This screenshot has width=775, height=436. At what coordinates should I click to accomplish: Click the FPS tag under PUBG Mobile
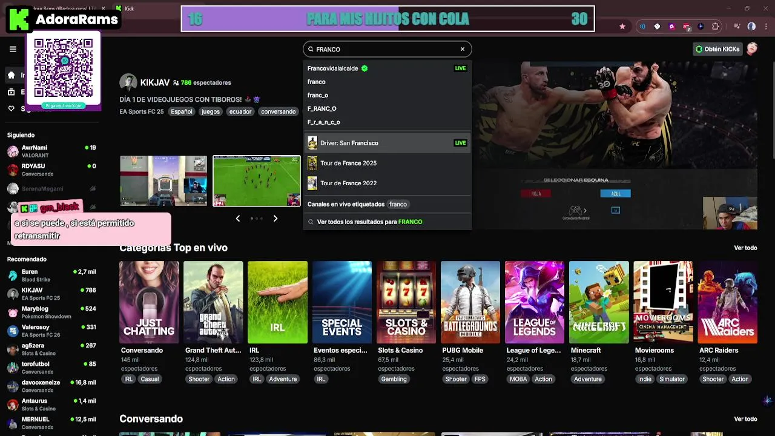[480, 379]
